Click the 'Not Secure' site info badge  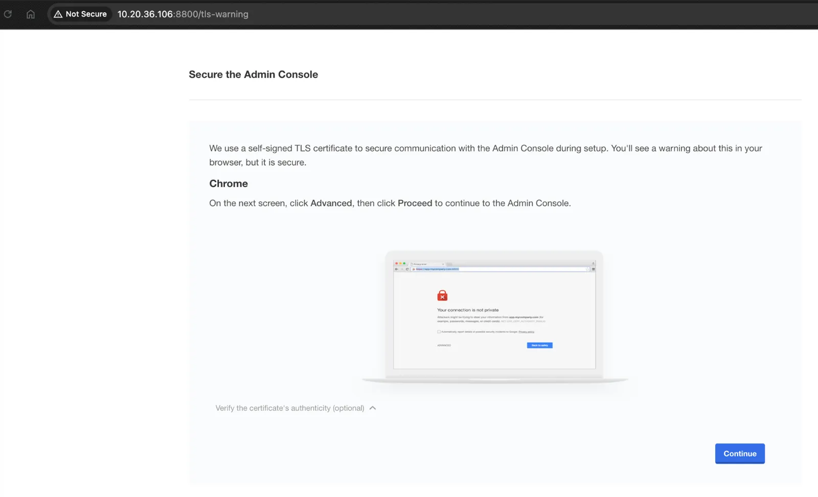pyautogui.click(x=80, y=14)
